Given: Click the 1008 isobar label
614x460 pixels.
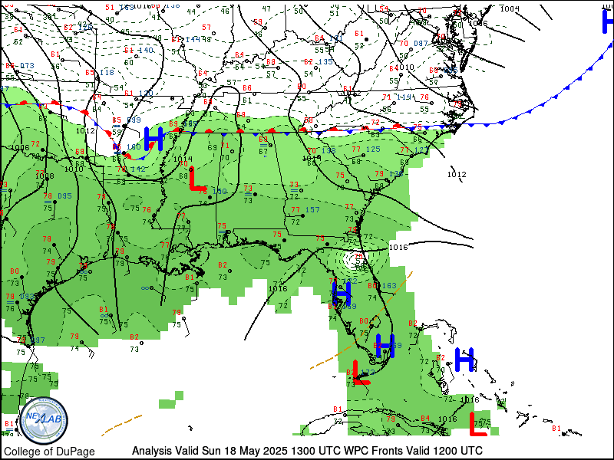Looking at the screenshot, I should pos(45,176).
